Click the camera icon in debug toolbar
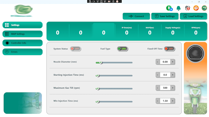The width and height of the screenshot is (209, 117). (94, 1)
